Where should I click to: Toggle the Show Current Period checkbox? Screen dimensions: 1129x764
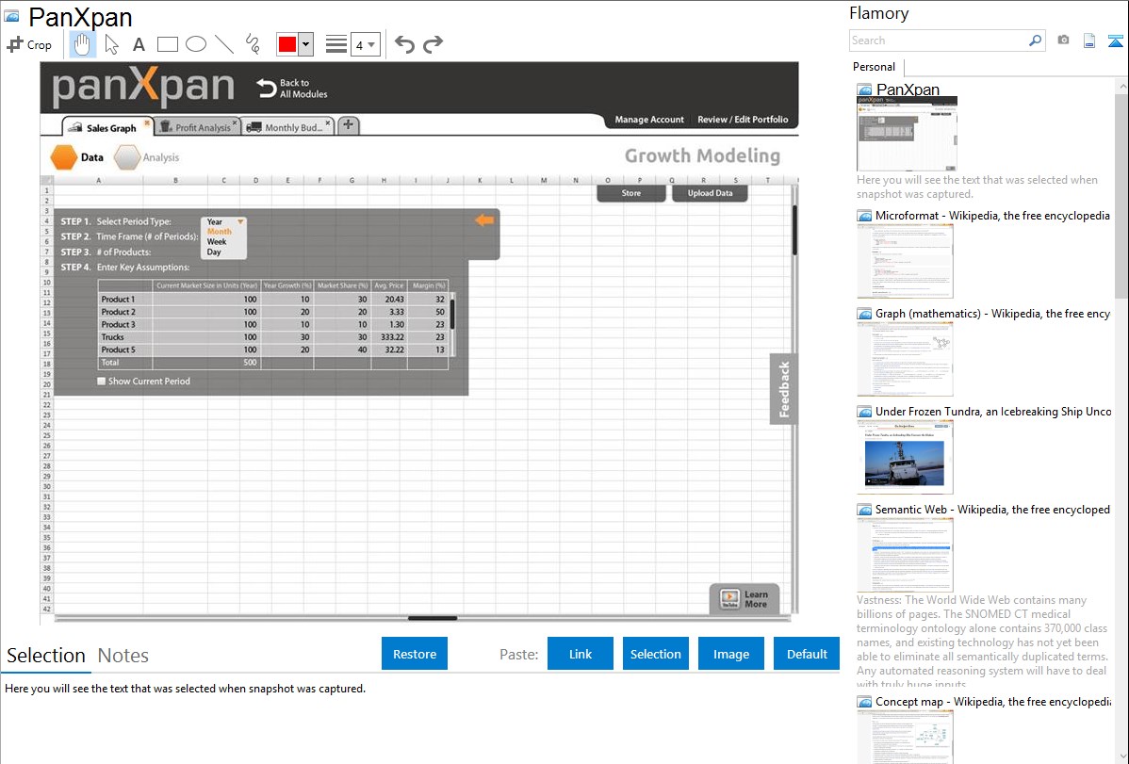(102, 381)
